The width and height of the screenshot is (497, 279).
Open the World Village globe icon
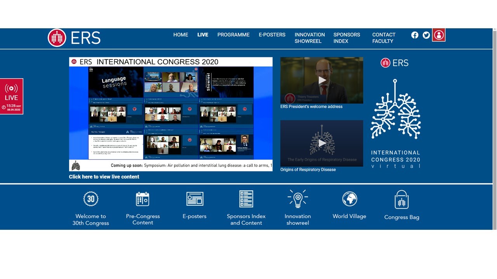tap(349, 199)
